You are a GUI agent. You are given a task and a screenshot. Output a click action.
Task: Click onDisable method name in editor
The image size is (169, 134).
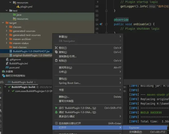[141, 24]
